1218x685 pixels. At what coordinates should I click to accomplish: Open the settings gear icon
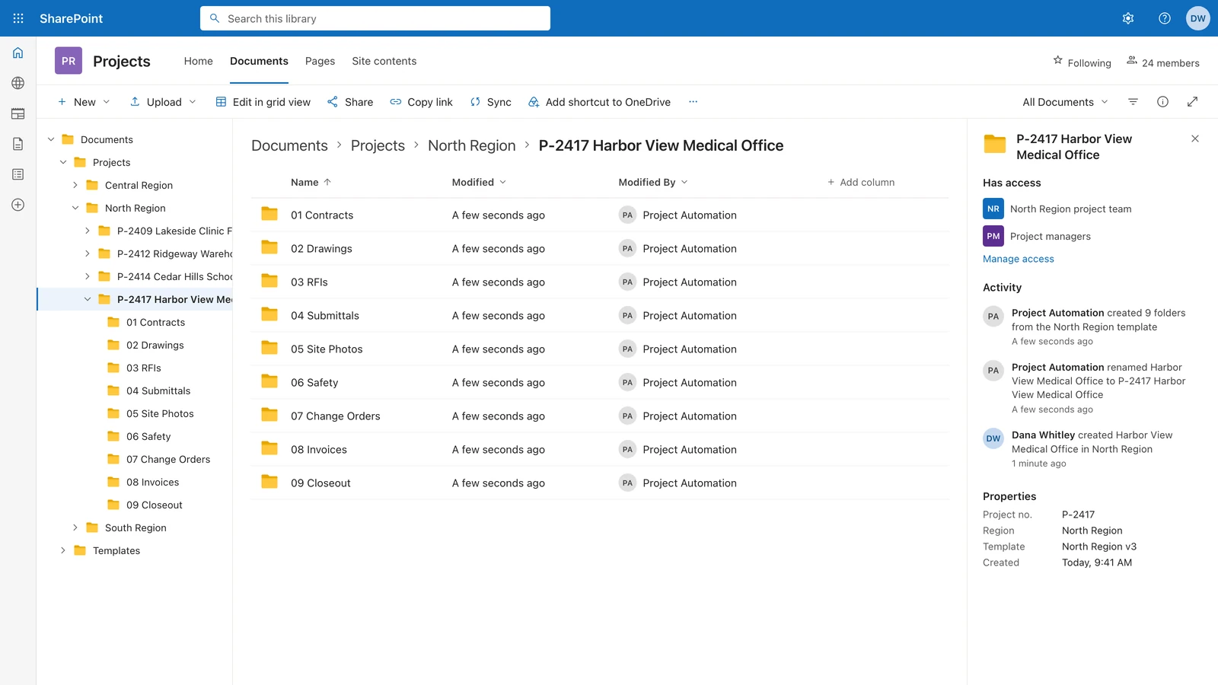tap(1128, 18)
